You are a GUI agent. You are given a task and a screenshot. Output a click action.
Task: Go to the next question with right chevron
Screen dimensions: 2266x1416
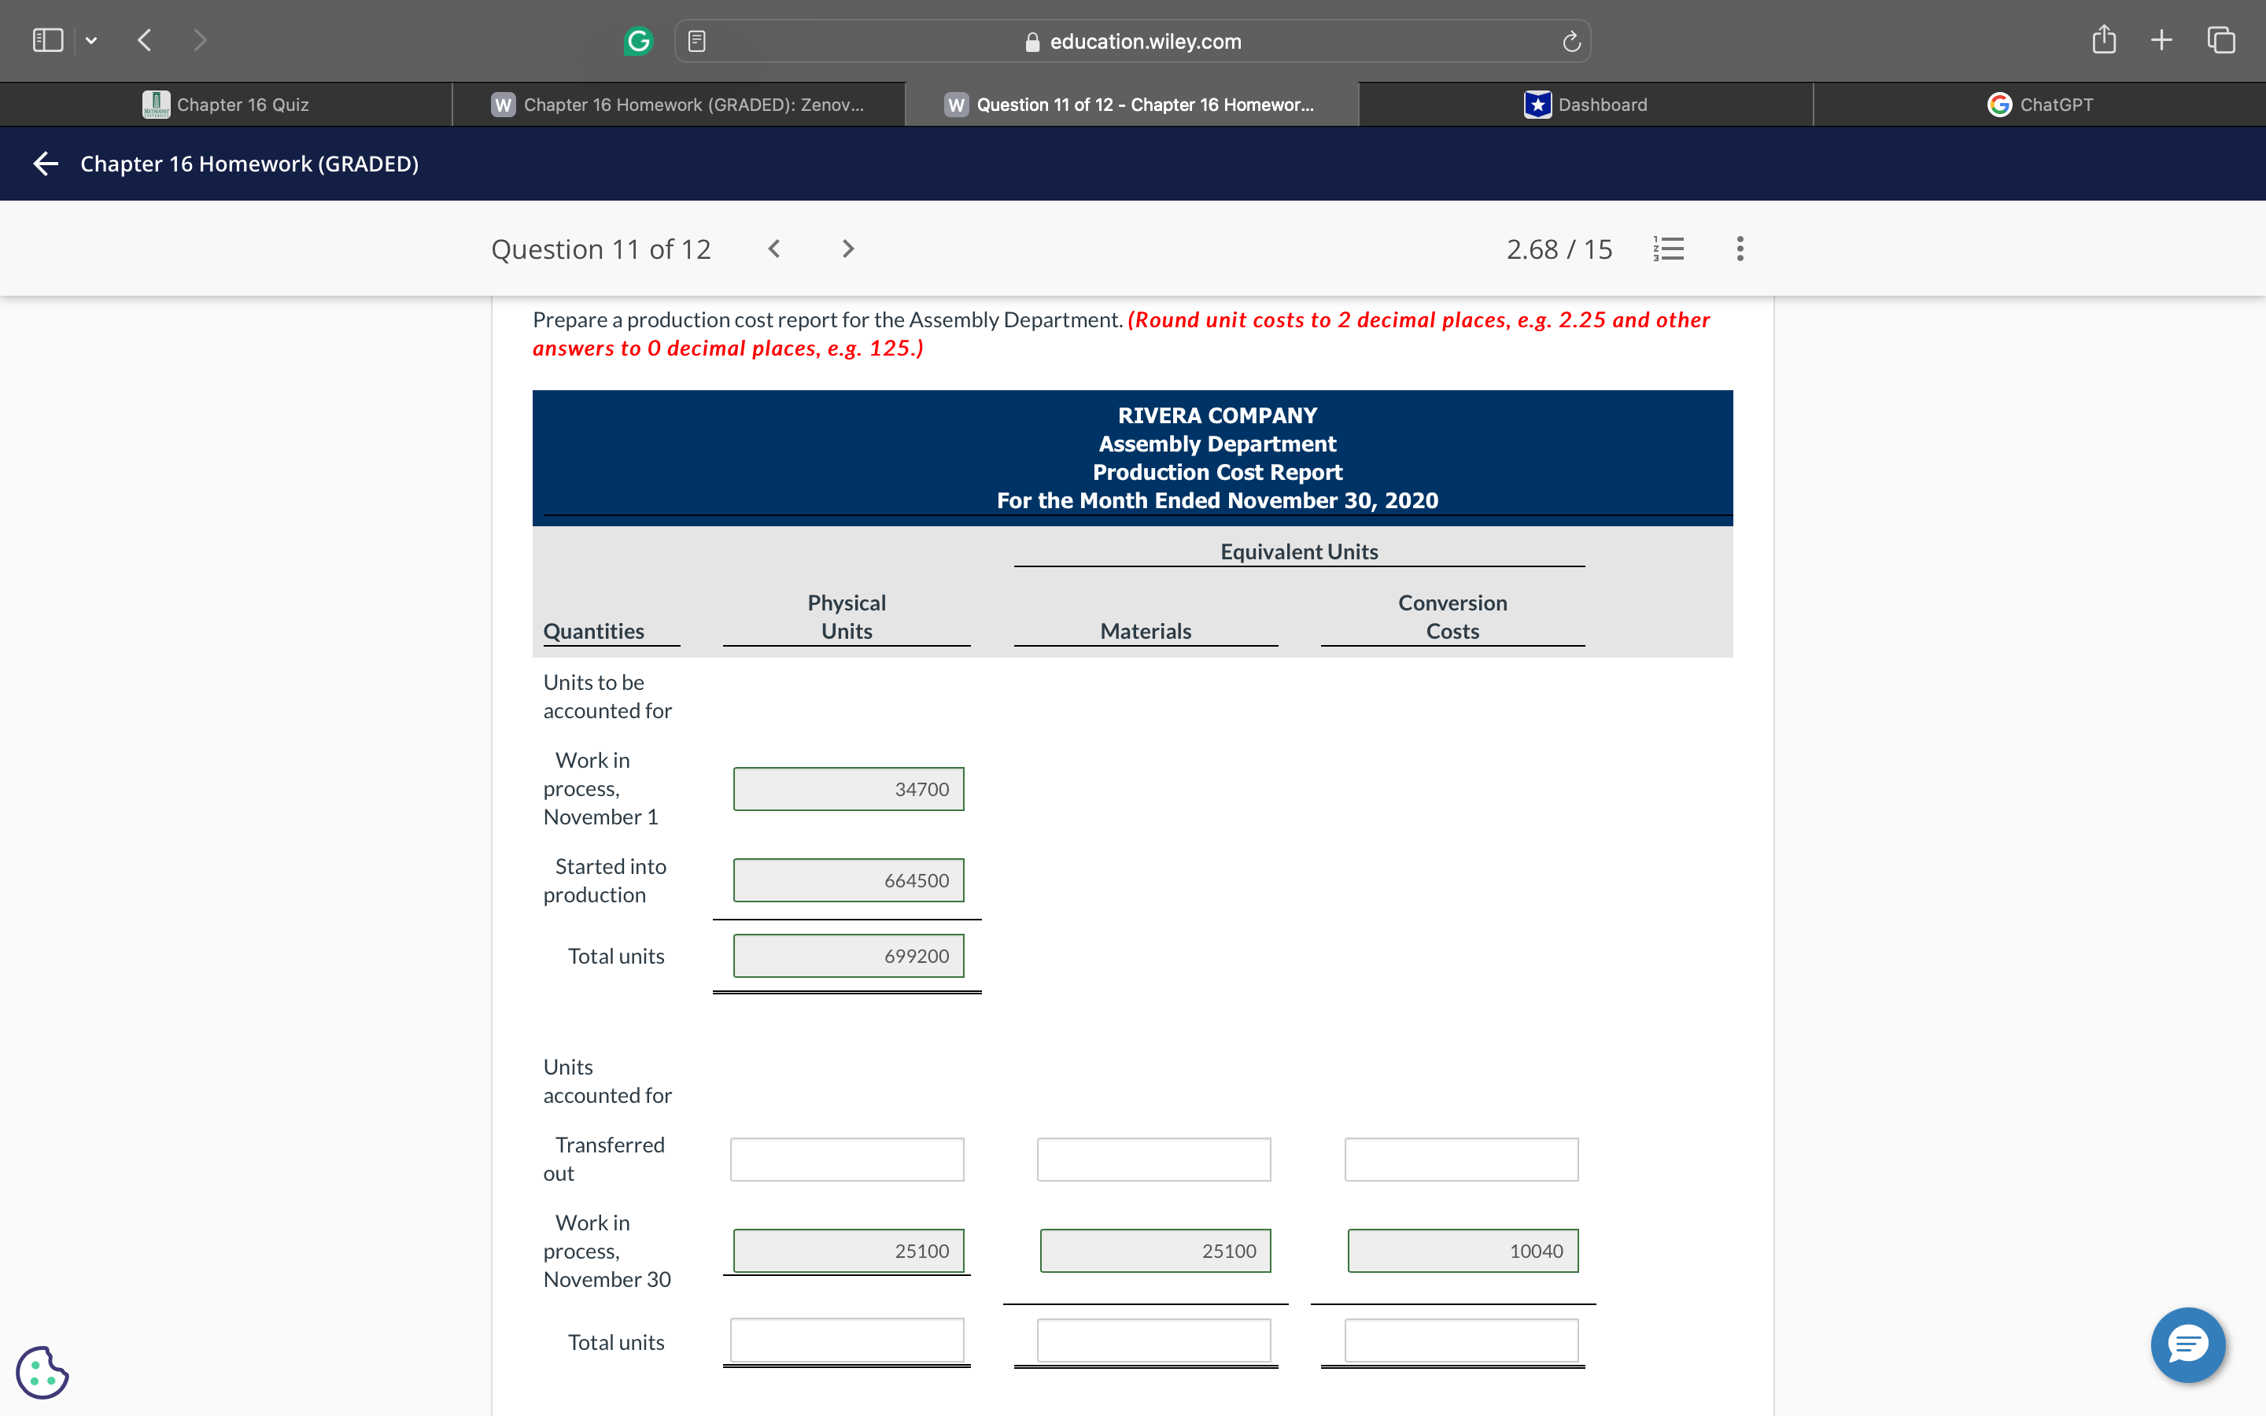(x=847, y=248)
